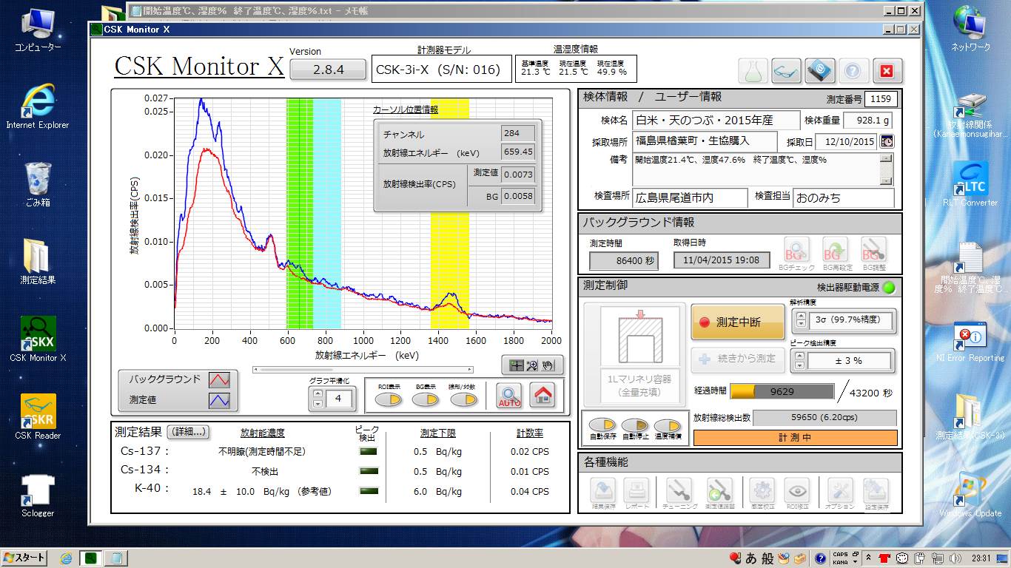Click the Sclogger desktop shortcut
1011x568 pixels.
point(38,495)
